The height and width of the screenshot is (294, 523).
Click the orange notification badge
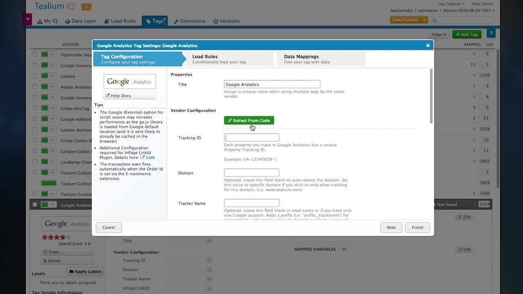pyautogui.click(x=86, y=7)
